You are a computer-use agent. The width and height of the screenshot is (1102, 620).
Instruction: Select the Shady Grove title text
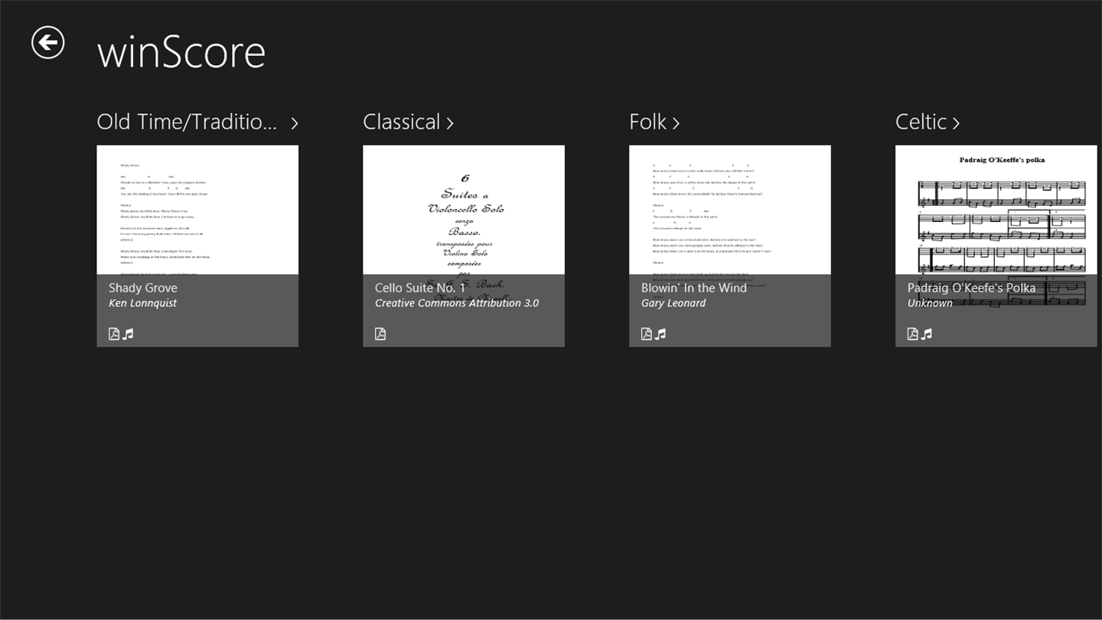click(143, 288)
